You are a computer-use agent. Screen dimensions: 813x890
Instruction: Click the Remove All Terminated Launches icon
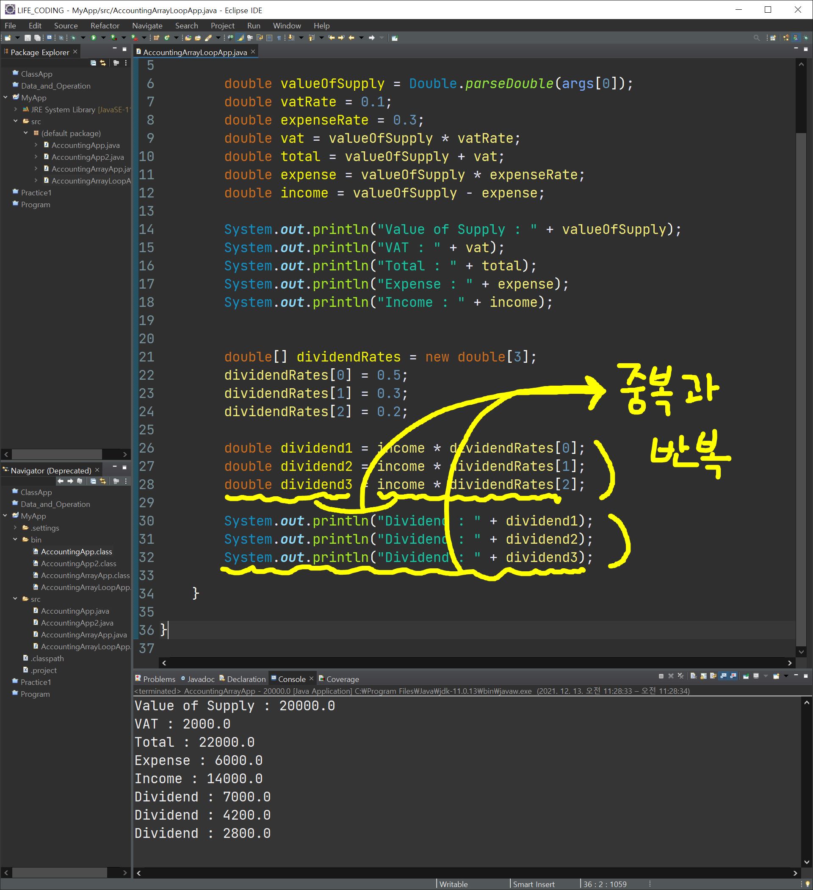[680, 676]
